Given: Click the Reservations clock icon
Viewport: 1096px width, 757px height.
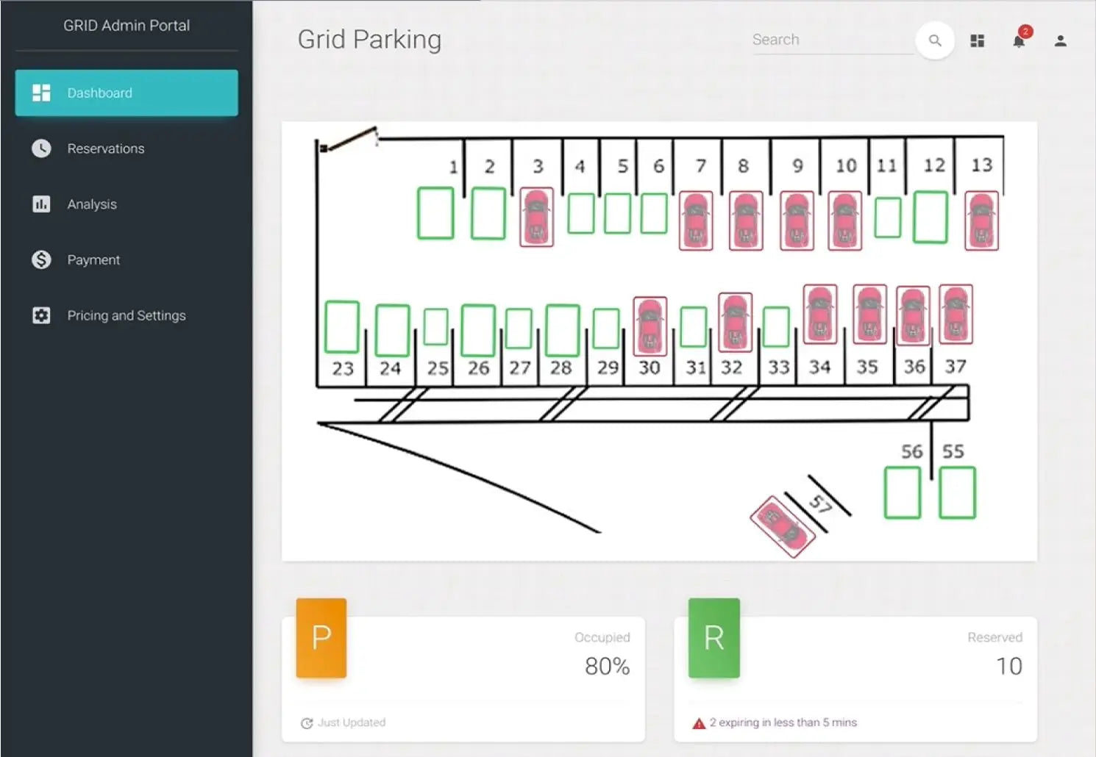Looking at the screenshot, I should [41, 148].
